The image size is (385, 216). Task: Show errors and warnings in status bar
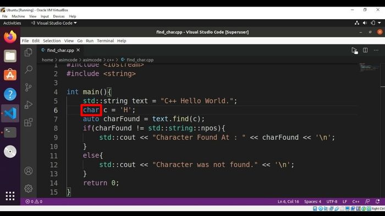(x=34, y=202)
